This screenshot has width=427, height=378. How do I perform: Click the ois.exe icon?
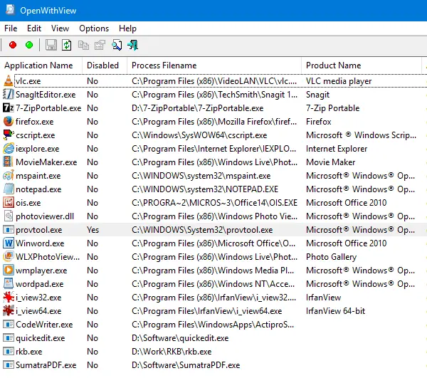pos(8,202)
